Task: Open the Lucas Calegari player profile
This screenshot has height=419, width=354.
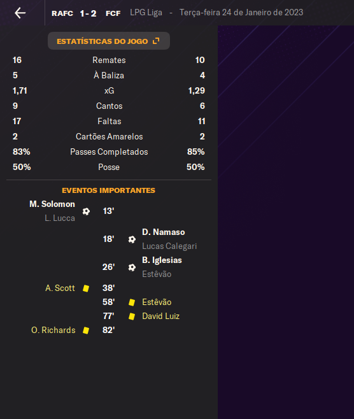Action: click(169, 246)
